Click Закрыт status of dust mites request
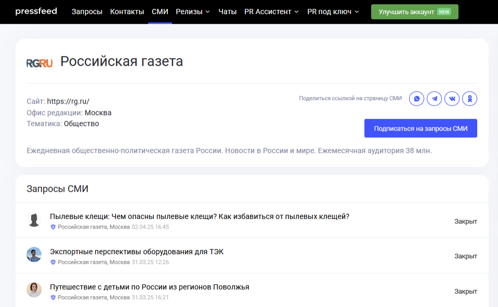This screenshot has width=498, height=307. point(466,221)
